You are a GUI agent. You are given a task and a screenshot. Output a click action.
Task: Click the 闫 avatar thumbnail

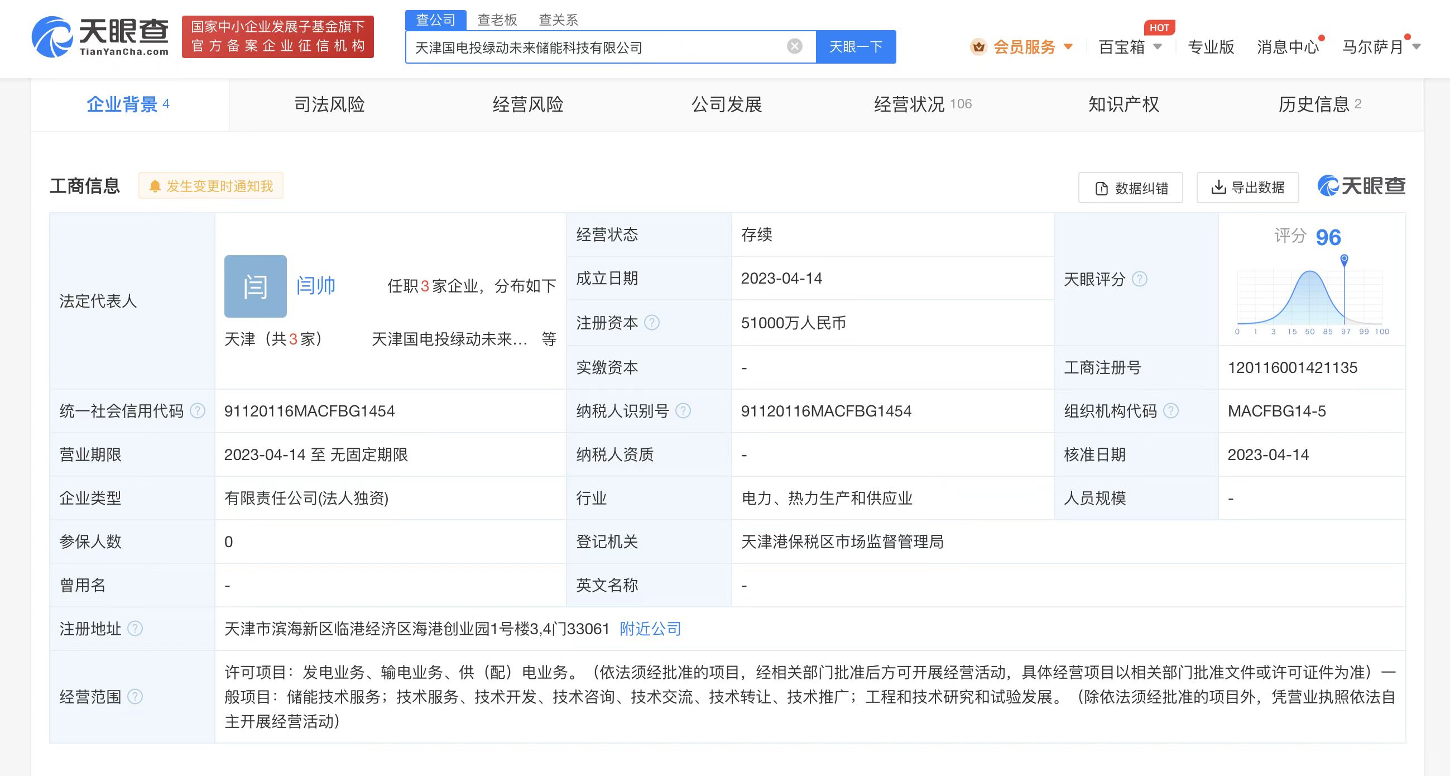pyautogui.click(x=256, y=286)
